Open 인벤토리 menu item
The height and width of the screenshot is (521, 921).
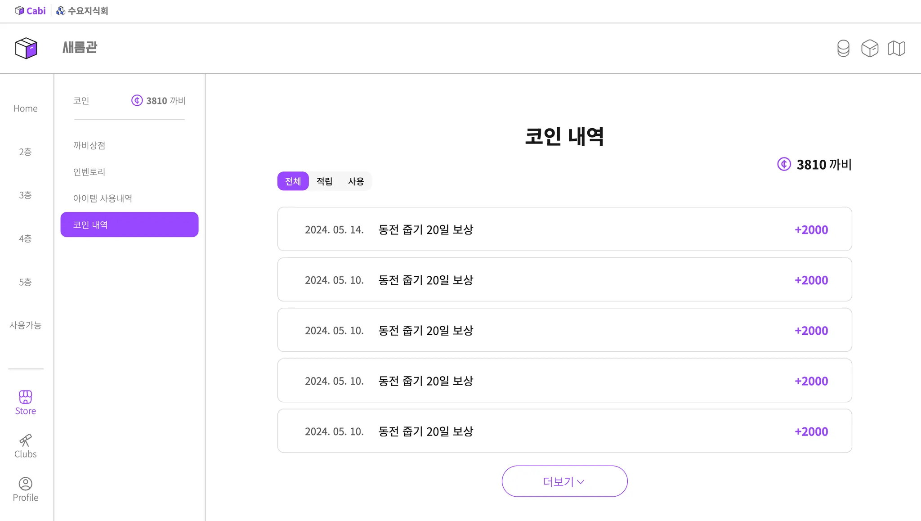(x=89, y=172)
